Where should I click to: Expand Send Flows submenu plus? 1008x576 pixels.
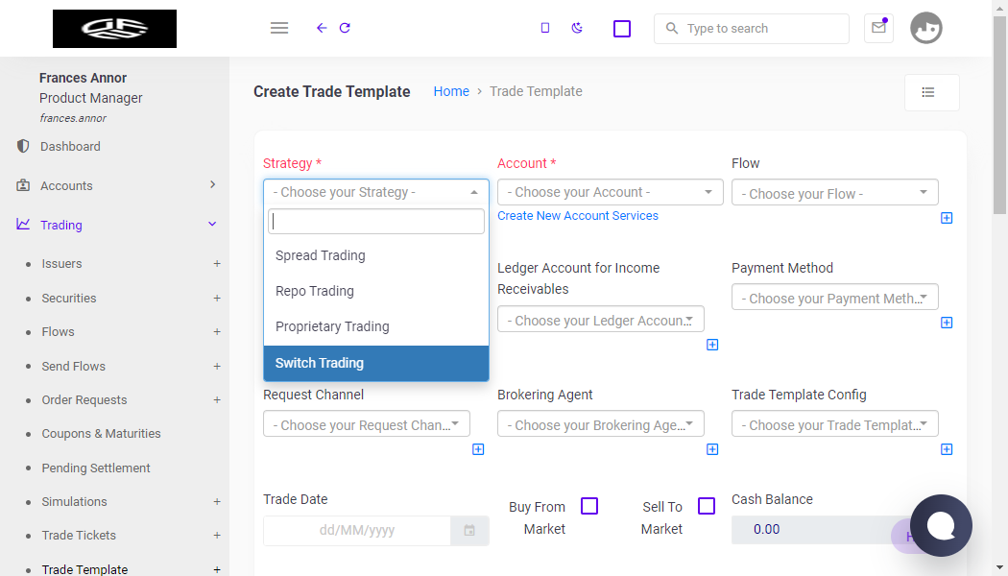coord(217,367)
